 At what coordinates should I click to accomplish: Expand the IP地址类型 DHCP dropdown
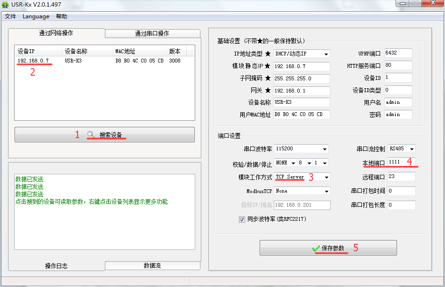326,54
